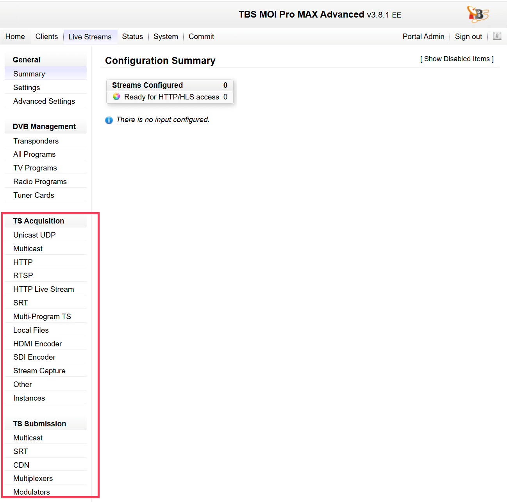Image resolution: width=507 pixels, height=502 pixels.
Task: Click the Streams Configured header row
Action: pos(170,85)
